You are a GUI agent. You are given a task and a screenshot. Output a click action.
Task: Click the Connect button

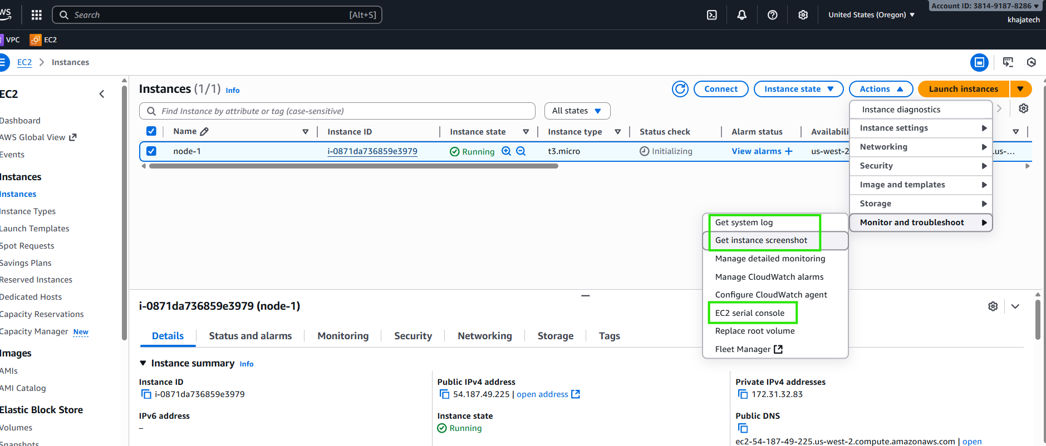(x=721, y=89)
